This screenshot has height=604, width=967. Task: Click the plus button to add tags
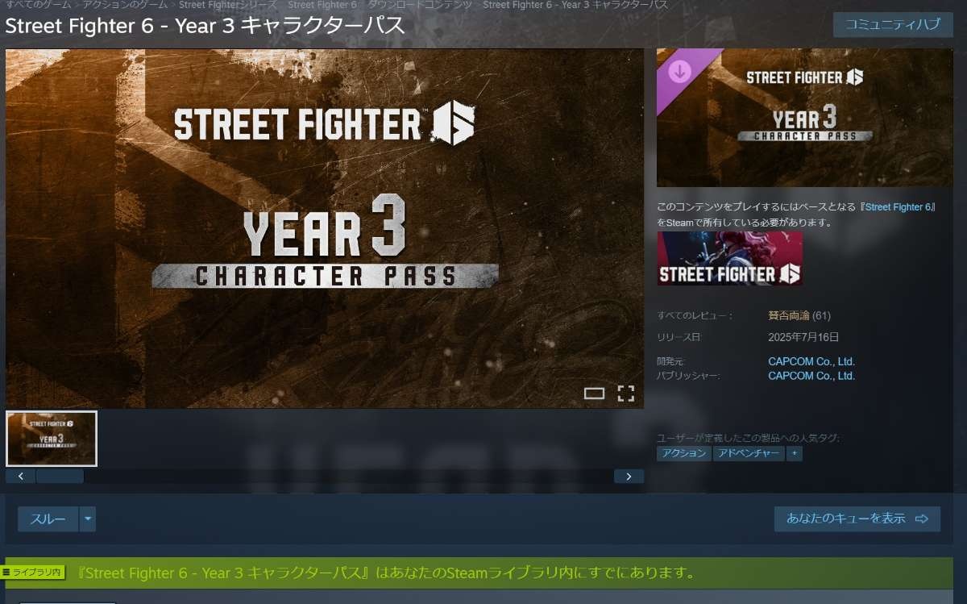pyautogui.click(x=795, y=453)
